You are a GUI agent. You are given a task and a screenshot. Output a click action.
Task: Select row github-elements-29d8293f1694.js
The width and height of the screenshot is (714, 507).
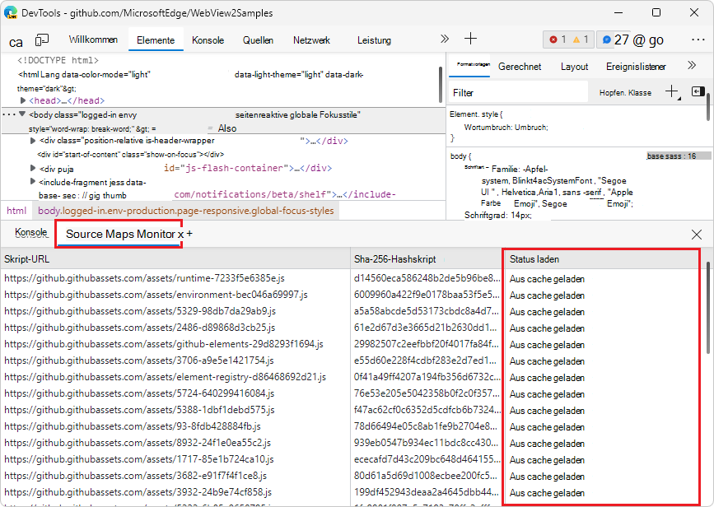click(x=351, y=344)
